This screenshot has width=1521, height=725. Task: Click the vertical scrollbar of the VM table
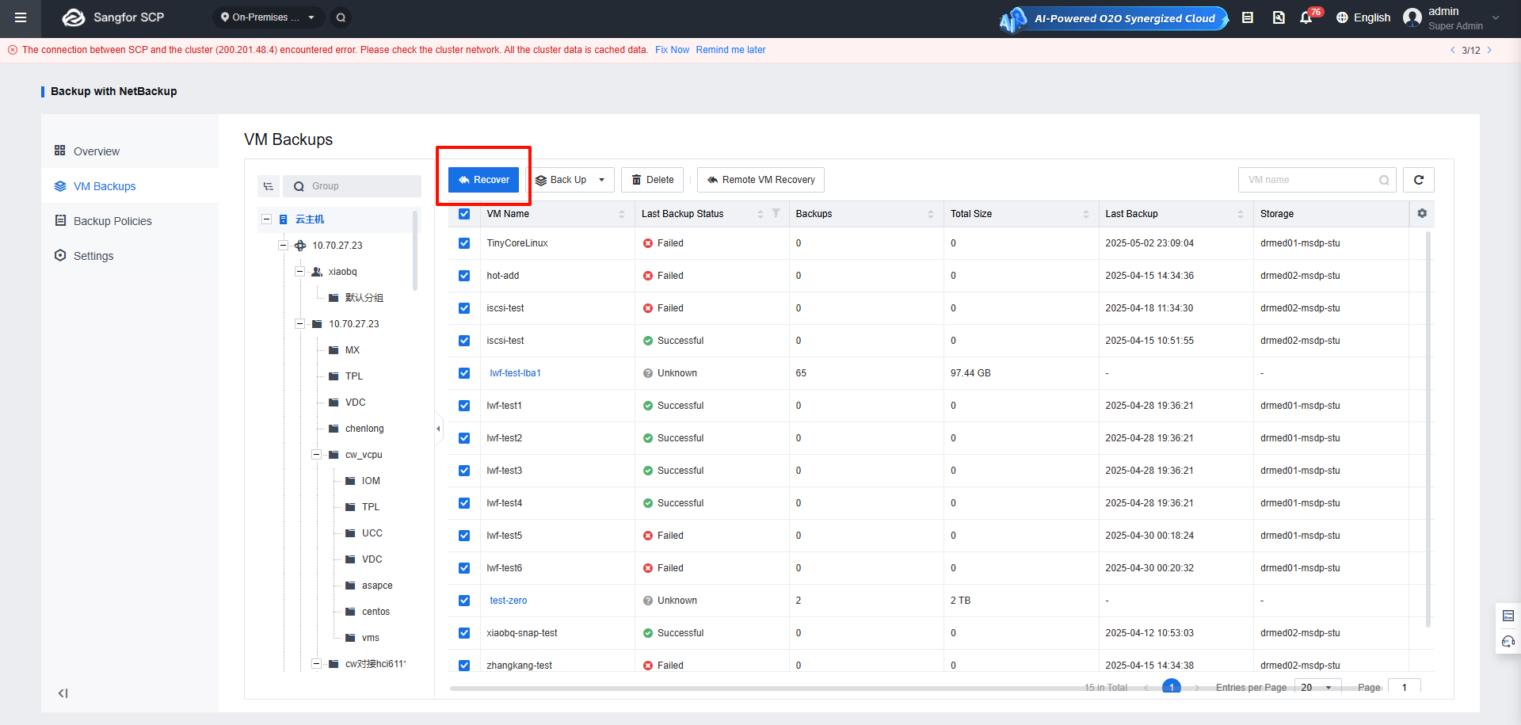click(x=1428, y=428)
